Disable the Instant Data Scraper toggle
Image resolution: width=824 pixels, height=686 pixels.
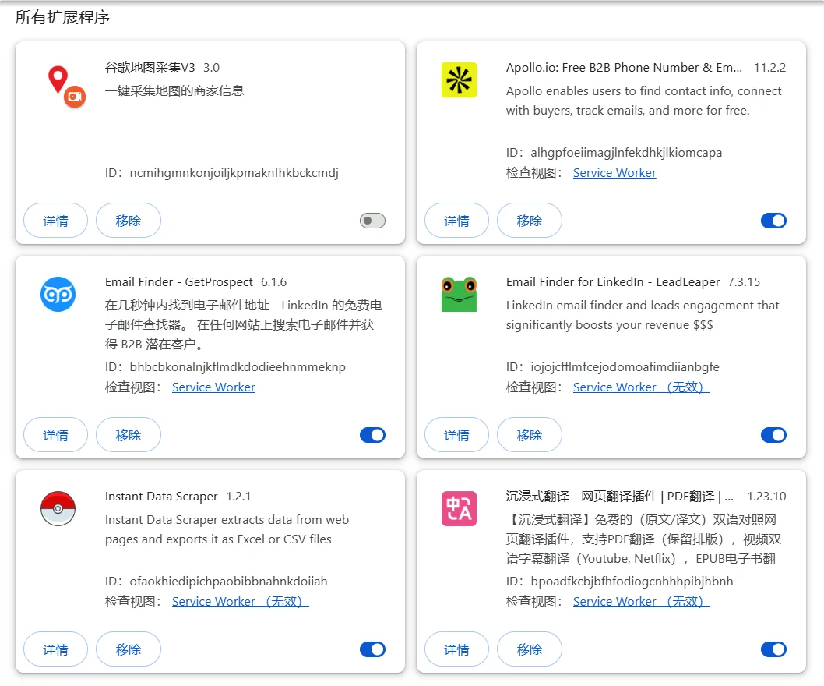(372, 649)
